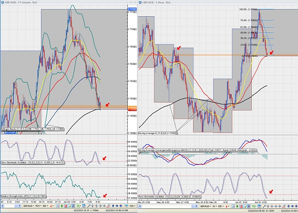Viewport: 298px width, 213px height.
Task: Click the 1-Hour chart title bar text
Action: [x=156, y=2]
